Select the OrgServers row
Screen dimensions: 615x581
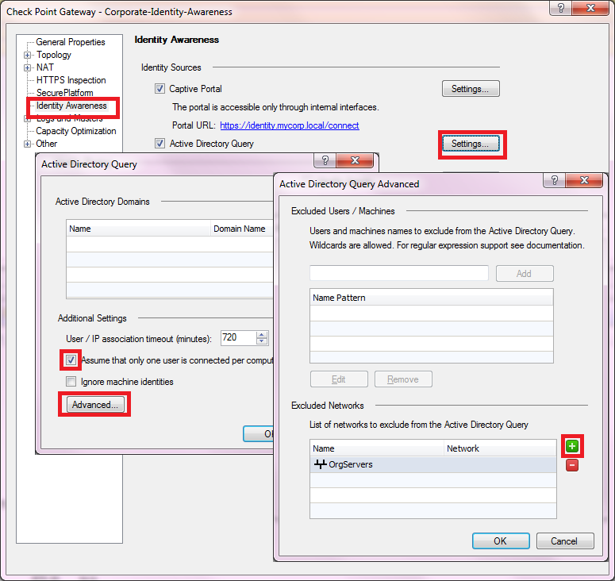click(433, 464)
